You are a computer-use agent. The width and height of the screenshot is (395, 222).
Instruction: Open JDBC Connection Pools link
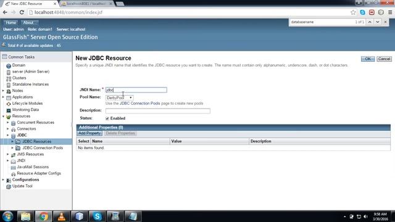coord(140,104)
